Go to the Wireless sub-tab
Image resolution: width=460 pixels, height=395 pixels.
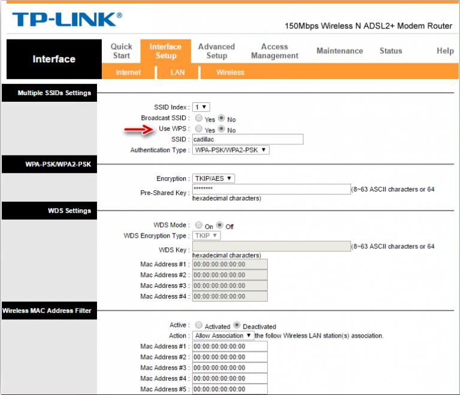point(230,72)
